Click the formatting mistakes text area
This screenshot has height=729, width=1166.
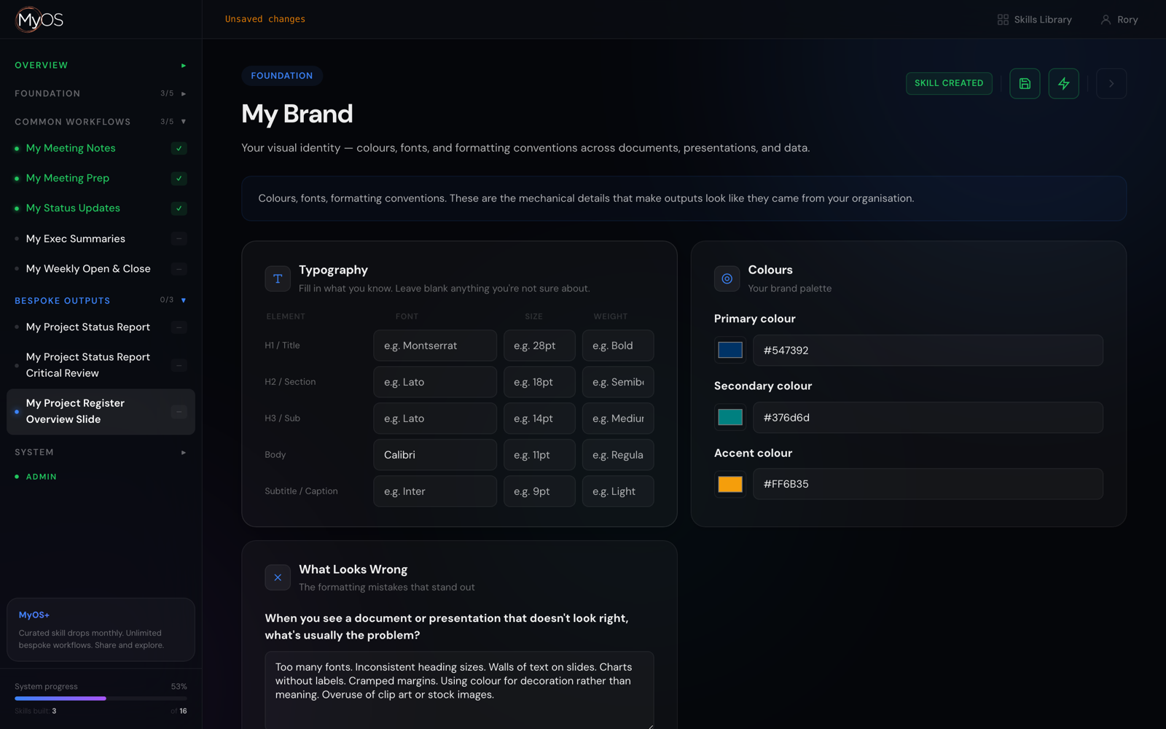(x=459, y=690)
